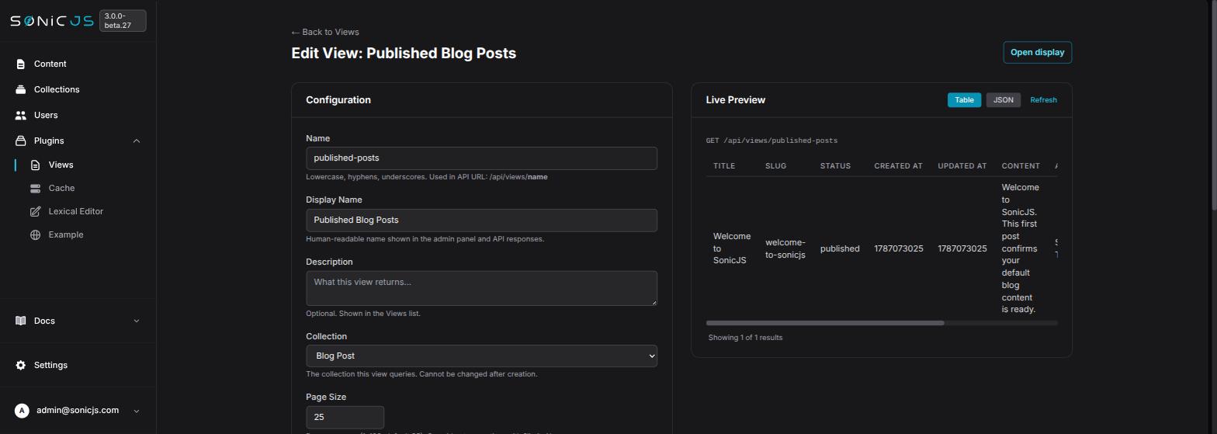Click the SLUG column header
This screenshot has width=1217, height=434.
pos(775,166)
